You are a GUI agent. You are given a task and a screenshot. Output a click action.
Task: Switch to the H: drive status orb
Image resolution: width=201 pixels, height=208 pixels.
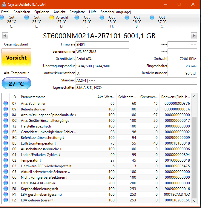[x=102, y=17]
